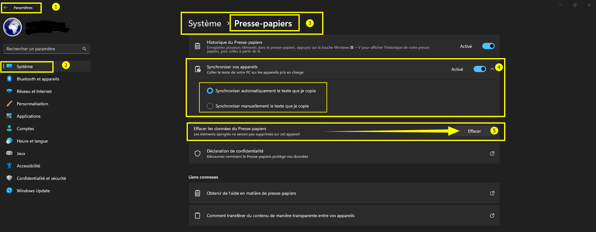The width and height of the screenshot is (596, 232).
Task: Click the user profile globe avatar
Action: pos(12,27)
